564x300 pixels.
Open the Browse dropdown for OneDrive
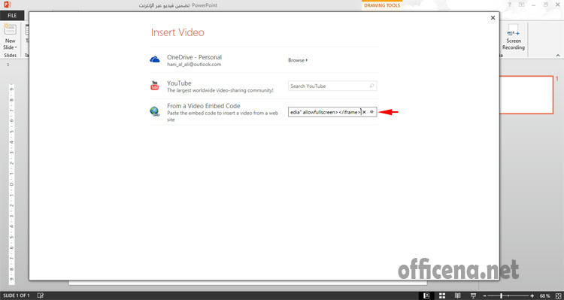point(298,60)
